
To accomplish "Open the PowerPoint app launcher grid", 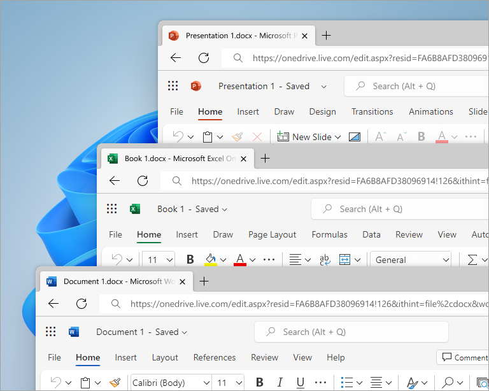I will tap(173, 86).
